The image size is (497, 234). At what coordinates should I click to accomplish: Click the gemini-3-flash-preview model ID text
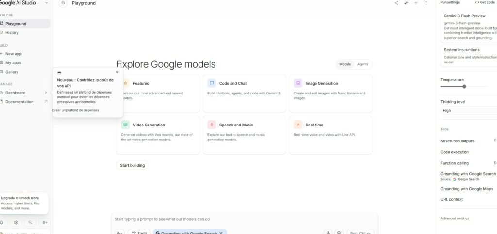[x=462, y=23]
